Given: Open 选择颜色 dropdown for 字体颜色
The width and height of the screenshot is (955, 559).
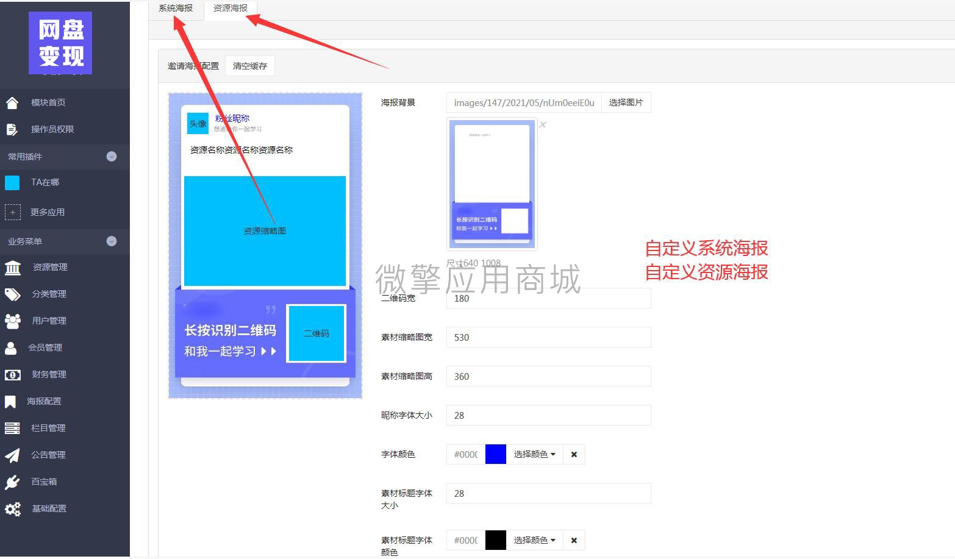Looking at the screenshot, I should pos(534,454).
